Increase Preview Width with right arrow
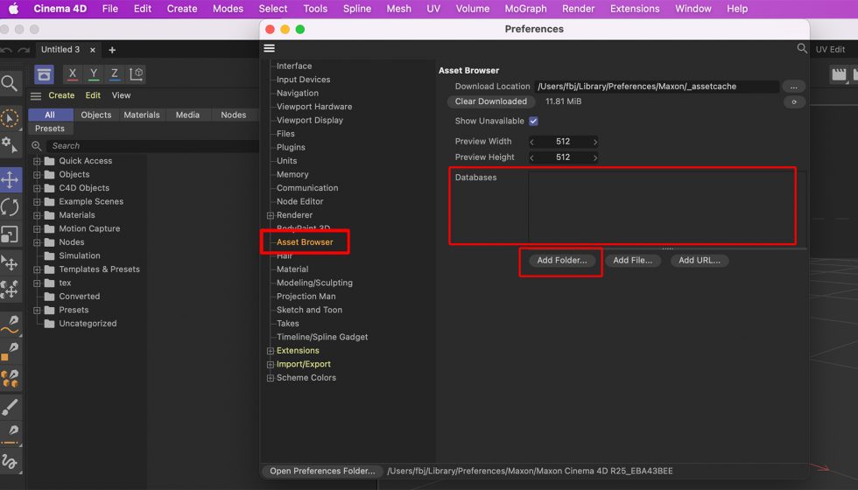 pos(594,142)
